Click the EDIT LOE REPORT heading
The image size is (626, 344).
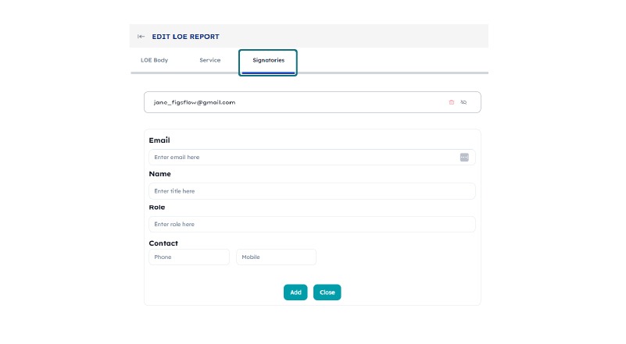185,37
